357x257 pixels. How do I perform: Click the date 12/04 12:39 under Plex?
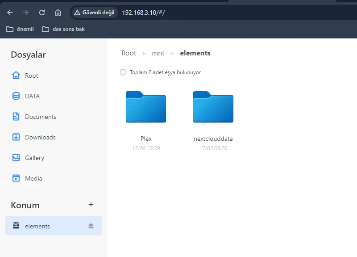click(146, 148)
